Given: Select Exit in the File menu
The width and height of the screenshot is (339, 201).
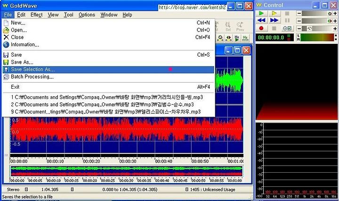Looking at the screenshot, I should point(108,87).
